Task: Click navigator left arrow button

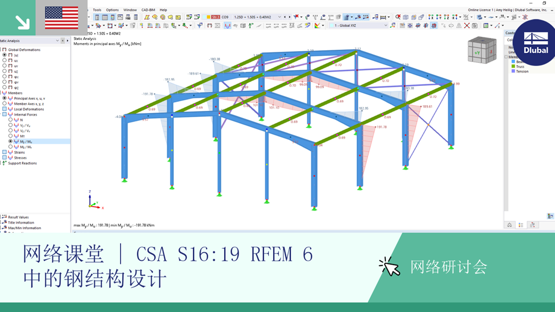Action: click(x=63, y=41)
